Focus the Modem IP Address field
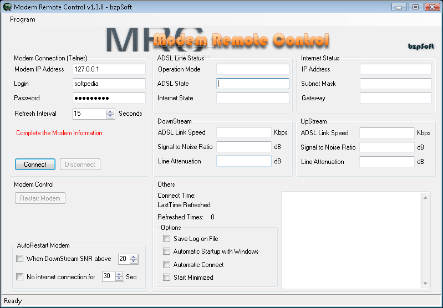Viewport: 443px width, 308px height. (x=109, y=69)
